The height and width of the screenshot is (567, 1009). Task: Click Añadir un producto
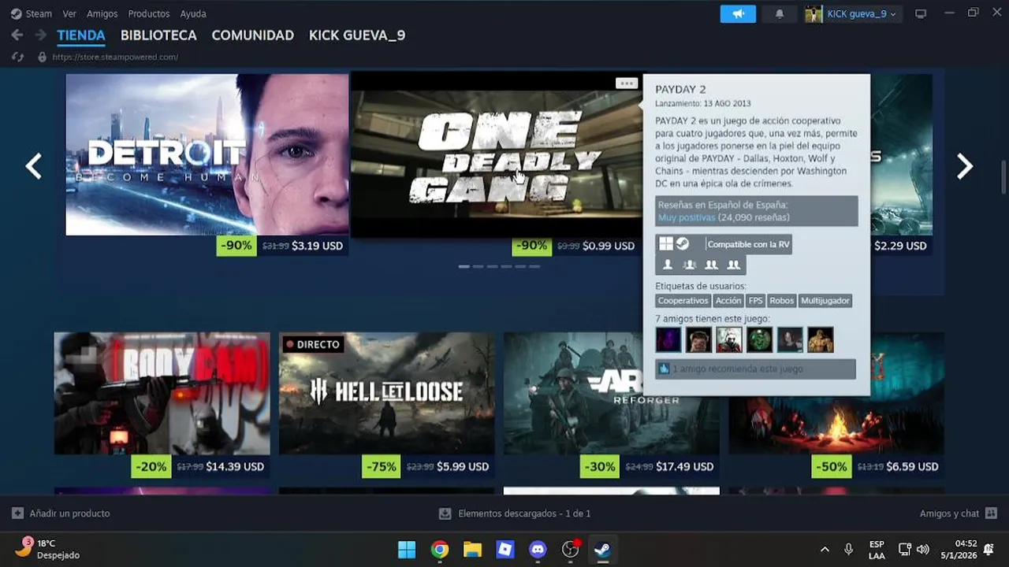pos(69,513)
